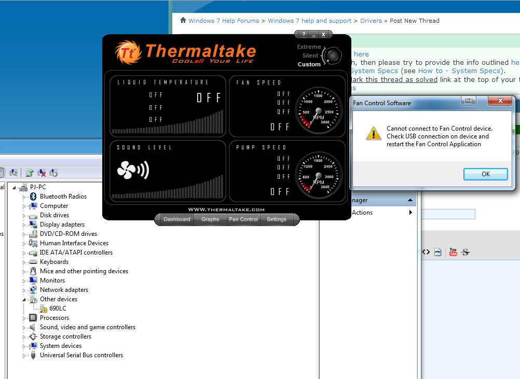Image resolution: width=520 pixels, height=379 pixels.
Task: Open the Drivers breadcrumb link
Action: pos(371,21)
